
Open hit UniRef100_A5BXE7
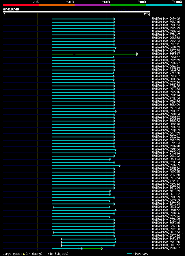tap(166, 248)
